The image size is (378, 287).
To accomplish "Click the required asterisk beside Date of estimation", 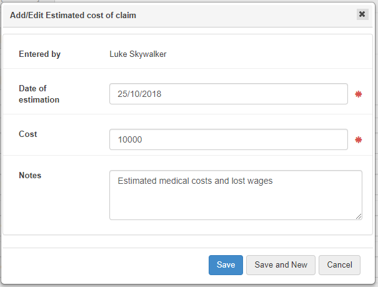I will tap(359, 94).
